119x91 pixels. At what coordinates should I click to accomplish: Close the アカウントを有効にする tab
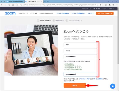click(x=42, y=1)
